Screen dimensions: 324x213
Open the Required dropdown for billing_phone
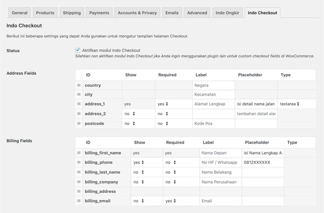tap(171, 162)
